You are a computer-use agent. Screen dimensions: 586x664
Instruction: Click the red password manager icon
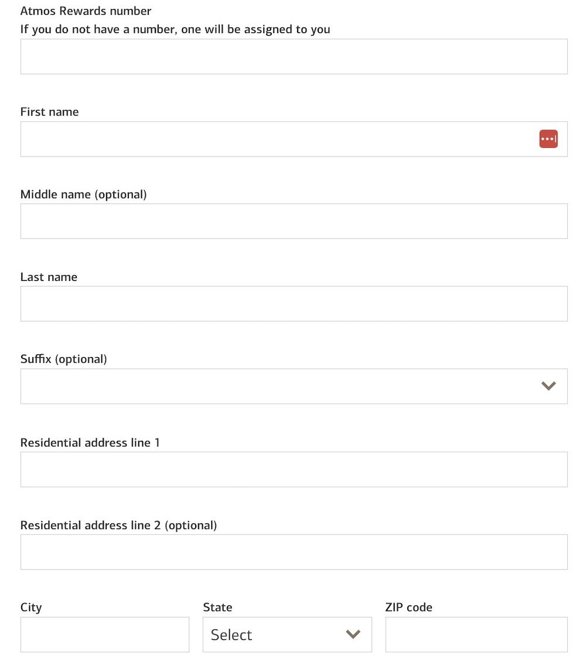click(548, 139)
